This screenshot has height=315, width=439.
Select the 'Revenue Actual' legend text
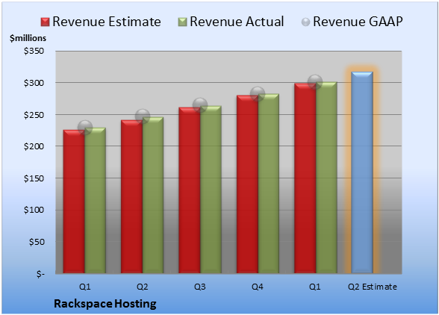pos(237,22)
